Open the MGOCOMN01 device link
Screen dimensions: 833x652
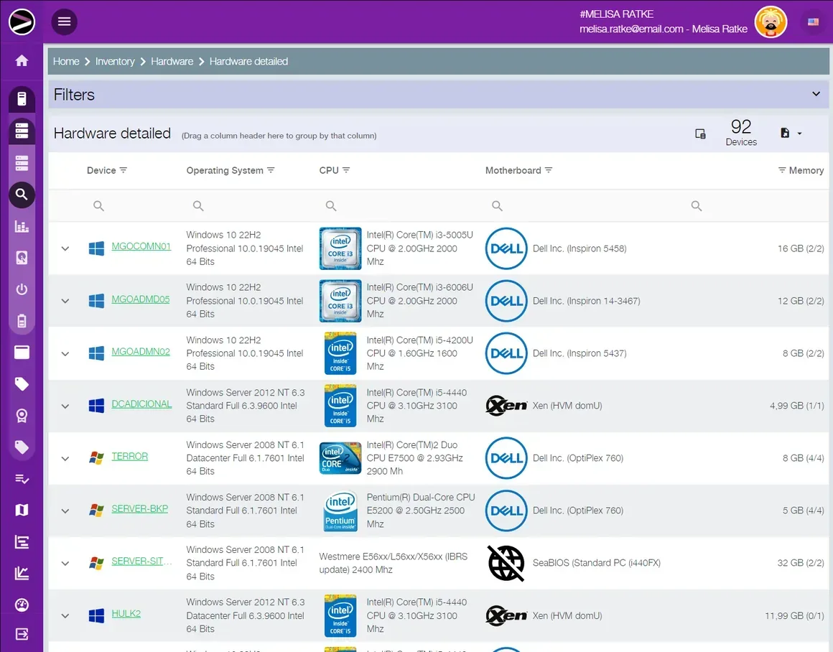click(x=141, y=246)
